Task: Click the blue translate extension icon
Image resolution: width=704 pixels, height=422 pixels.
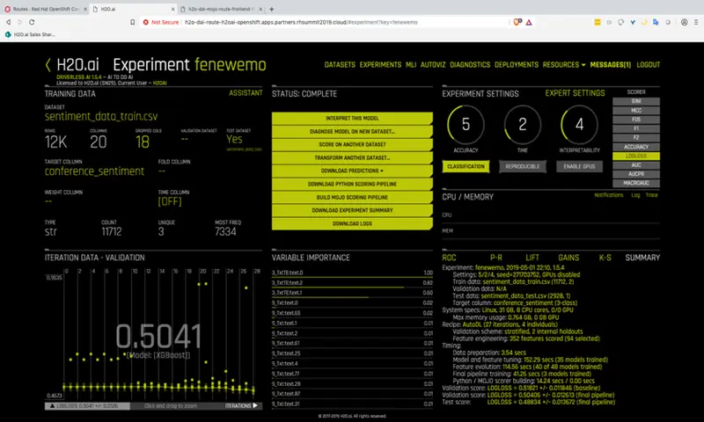Action: point(656,22)
